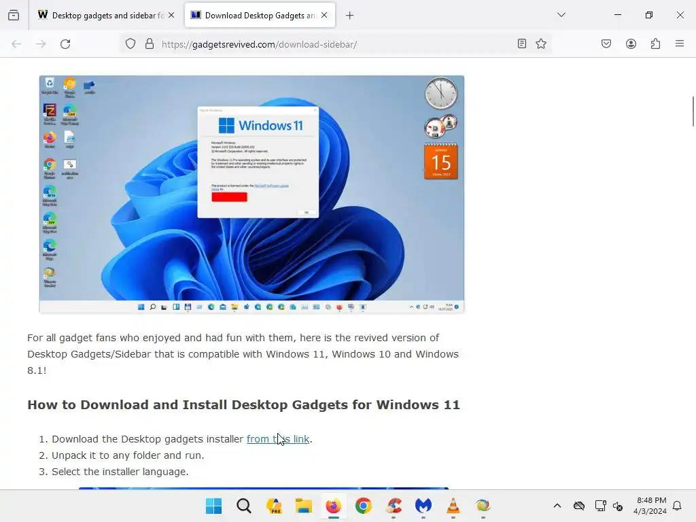Click the step 'Select the installer language.'
This screenshot has height=522, width=696.
pyautogui.click(x=120, y=472)
